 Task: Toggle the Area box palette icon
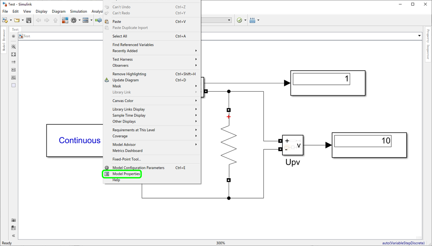coord(13,86)
